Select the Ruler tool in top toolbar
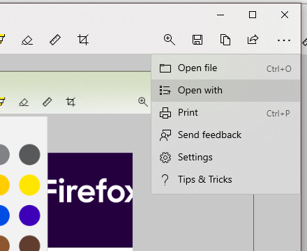The height and width of the screenshot is (251, 307). coord(55,40)
